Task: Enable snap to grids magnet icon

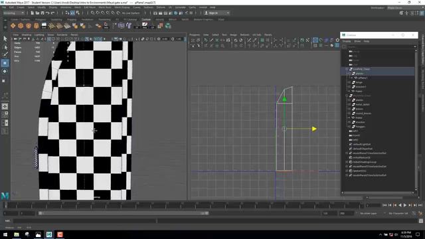Action: (x=92, y=13)
